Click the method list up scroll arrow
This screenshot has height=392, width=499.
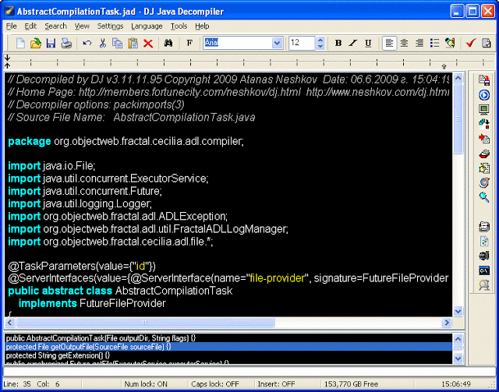[458, 339]
